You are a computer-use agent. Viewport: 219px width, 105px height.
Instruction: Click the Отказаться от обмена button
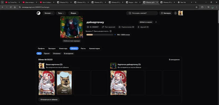49,99
